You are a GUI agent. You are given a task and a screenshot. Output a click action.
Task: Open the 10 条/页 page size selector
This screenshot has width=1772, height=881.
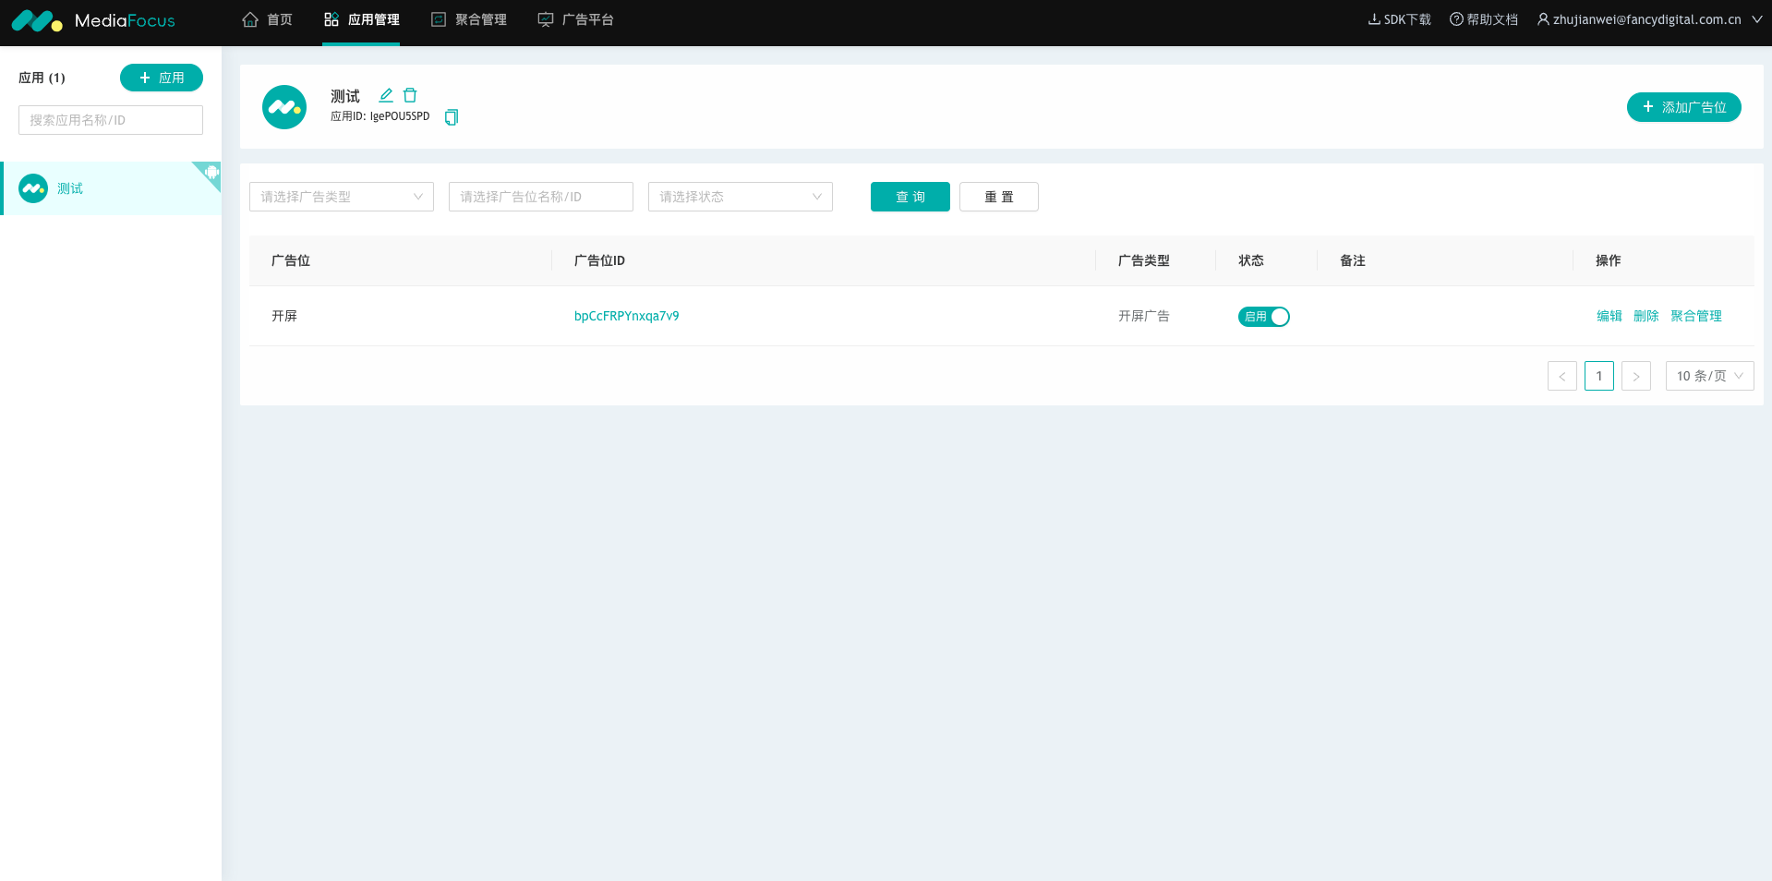[x=1709, y=376]
